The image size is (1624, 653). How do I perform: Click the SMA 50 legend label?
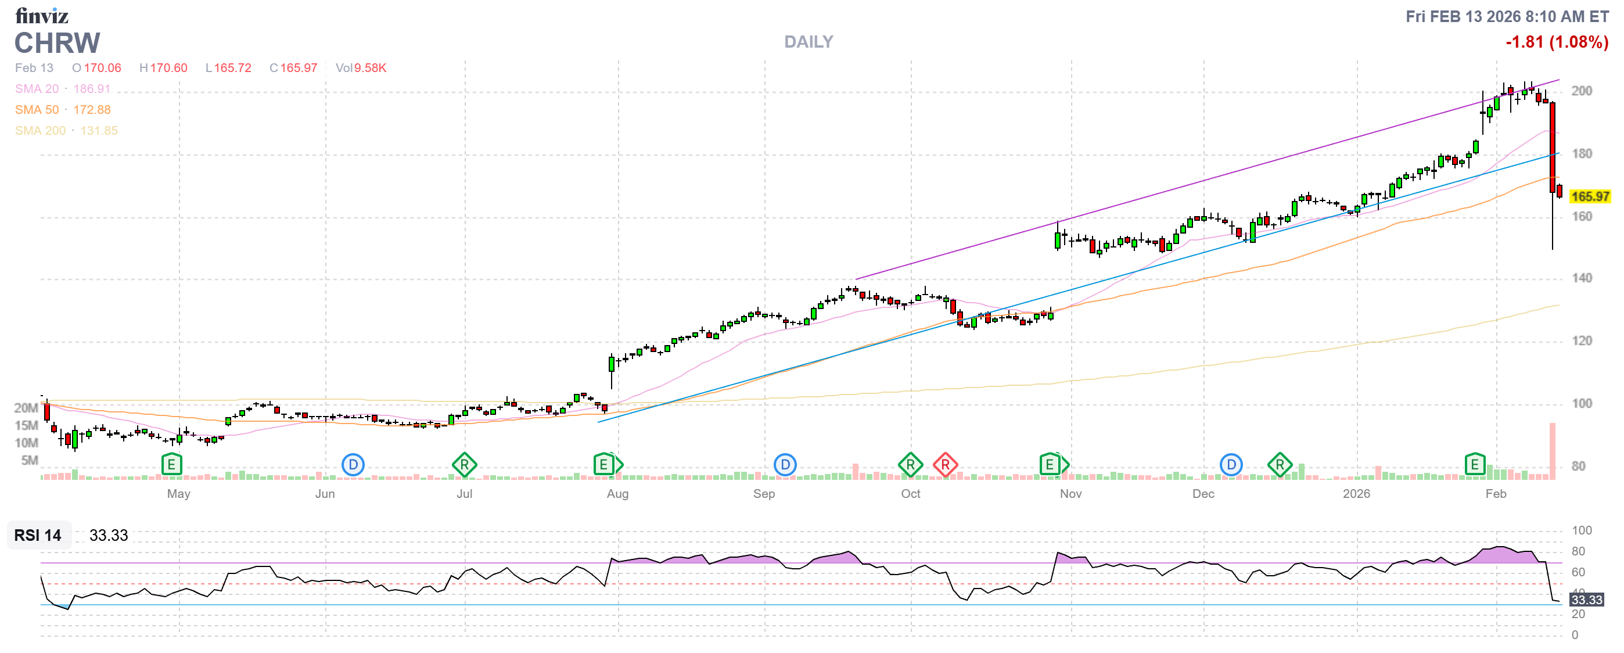click(37, 110)
